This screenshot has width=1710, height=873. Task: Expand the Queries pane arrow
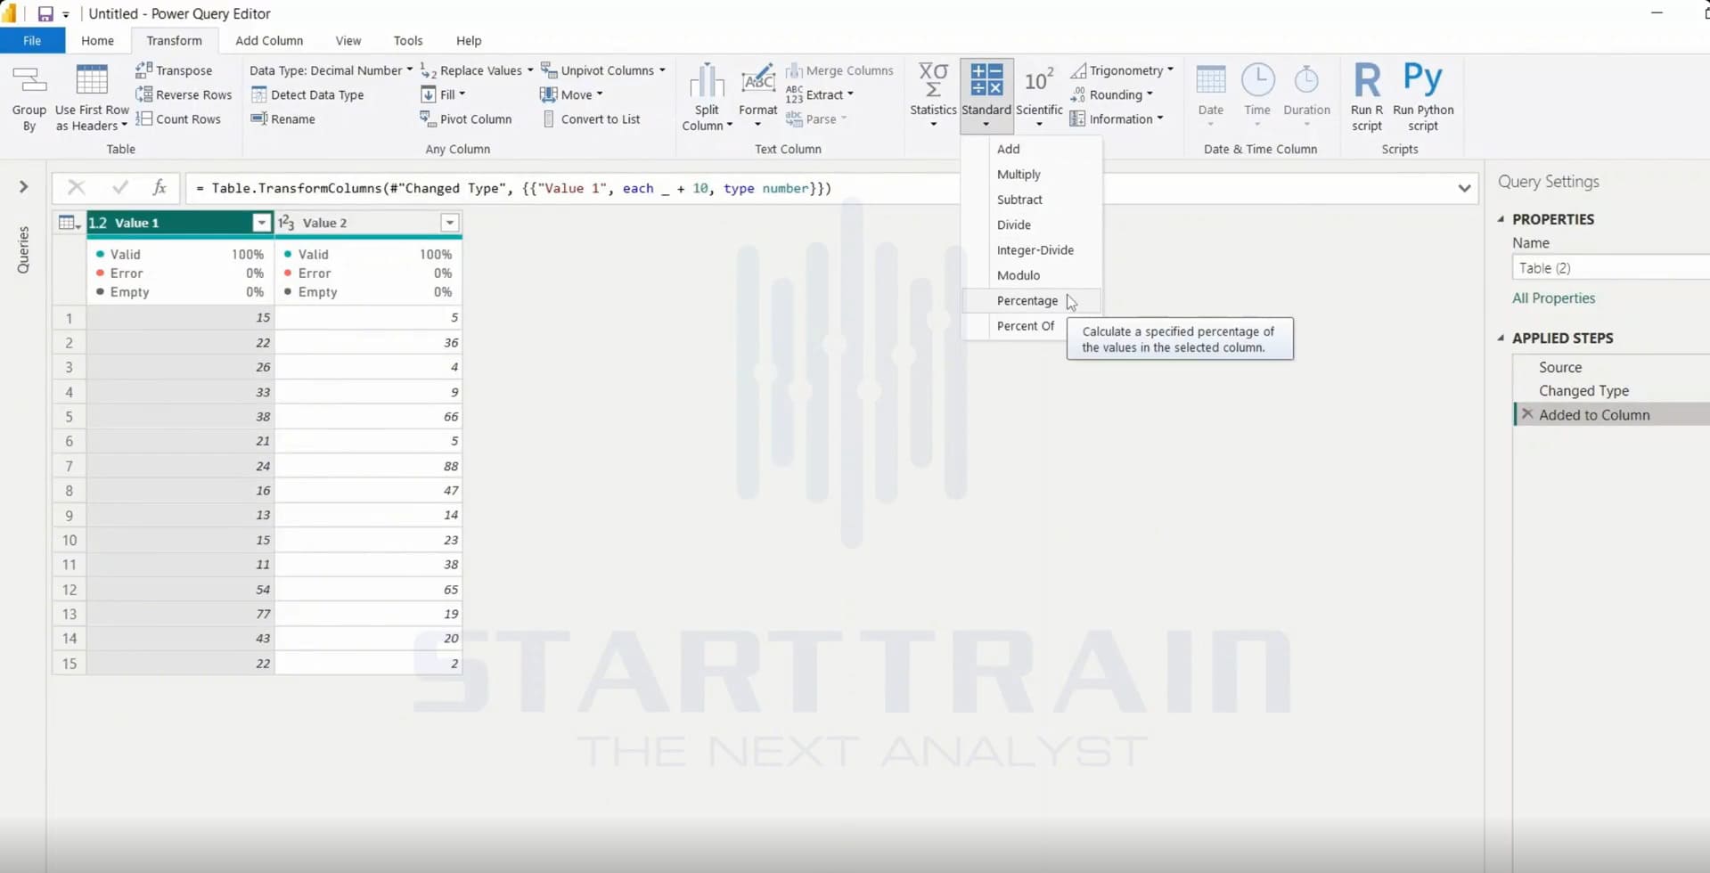(x=24, y=187)
